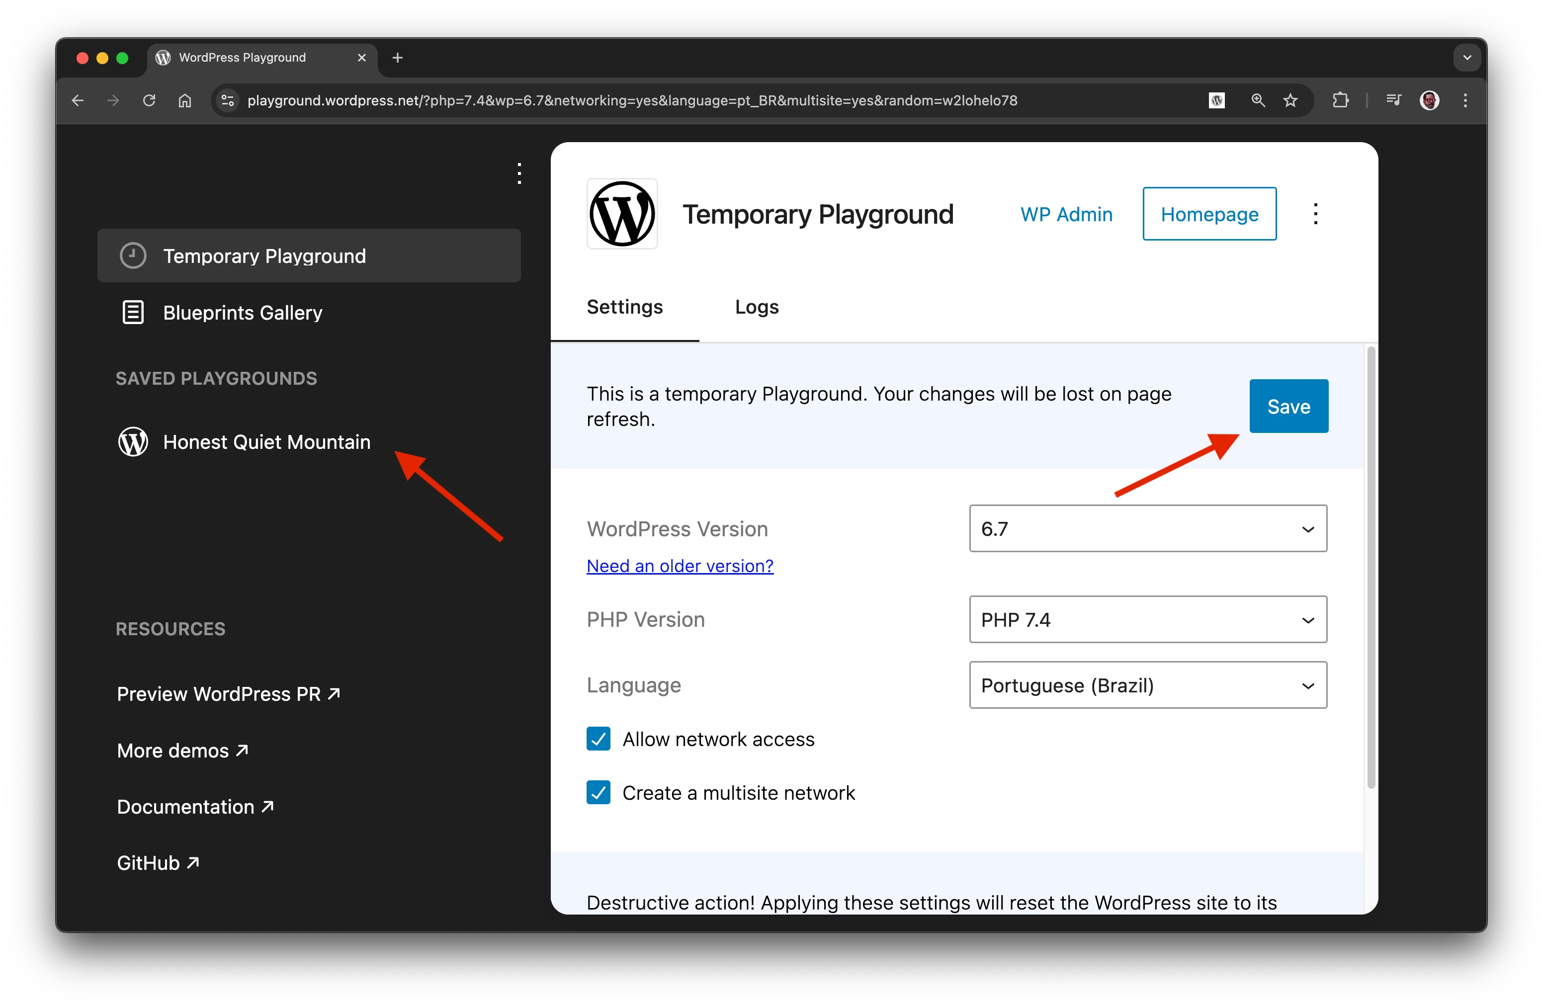The height and width of the screenshot is (1006, 1543).
Task: Open saved playground Honest Quiet Mountain
Action: [x=266, y=442]
